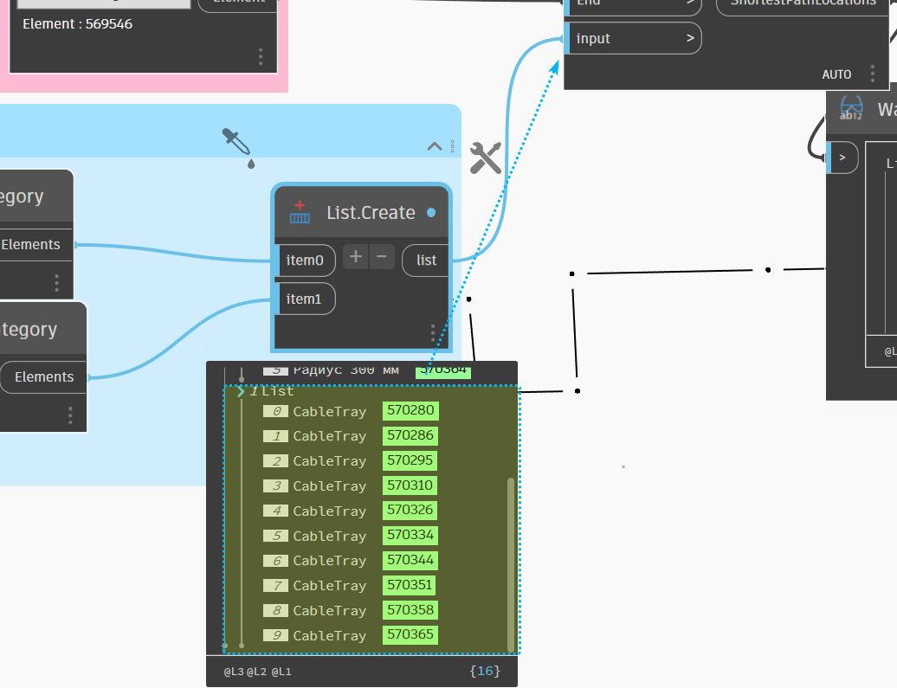Remove an input with the minus button
The image size is (897, 688).
[382, 257]
